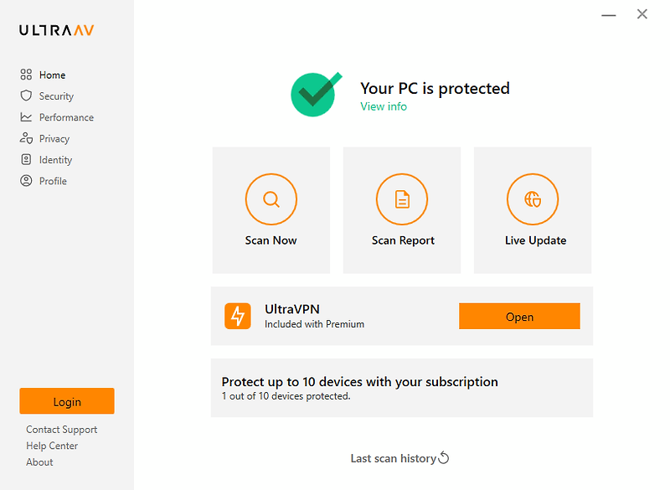Run Live Update using the globe icon
The image size is (670, 490).
coord(533,199)
